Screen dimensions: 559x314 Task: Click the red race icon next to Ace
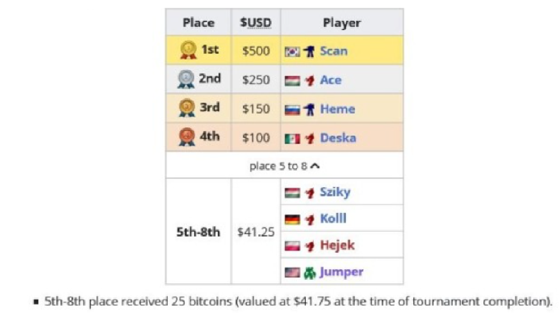point(310,81)
